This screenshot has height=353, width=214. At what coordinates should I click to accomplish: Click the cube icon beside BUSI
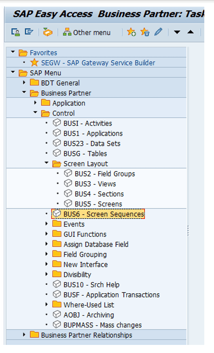coord(57,123)
